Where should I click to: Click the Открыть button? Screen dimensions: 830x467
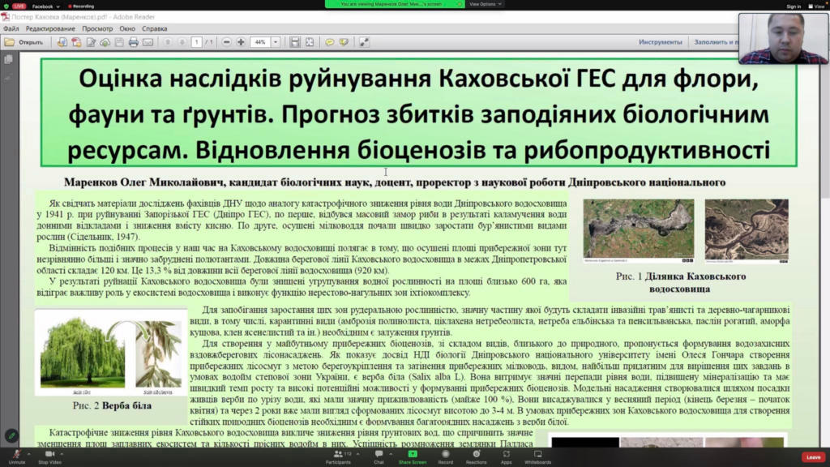pos(24,42)
